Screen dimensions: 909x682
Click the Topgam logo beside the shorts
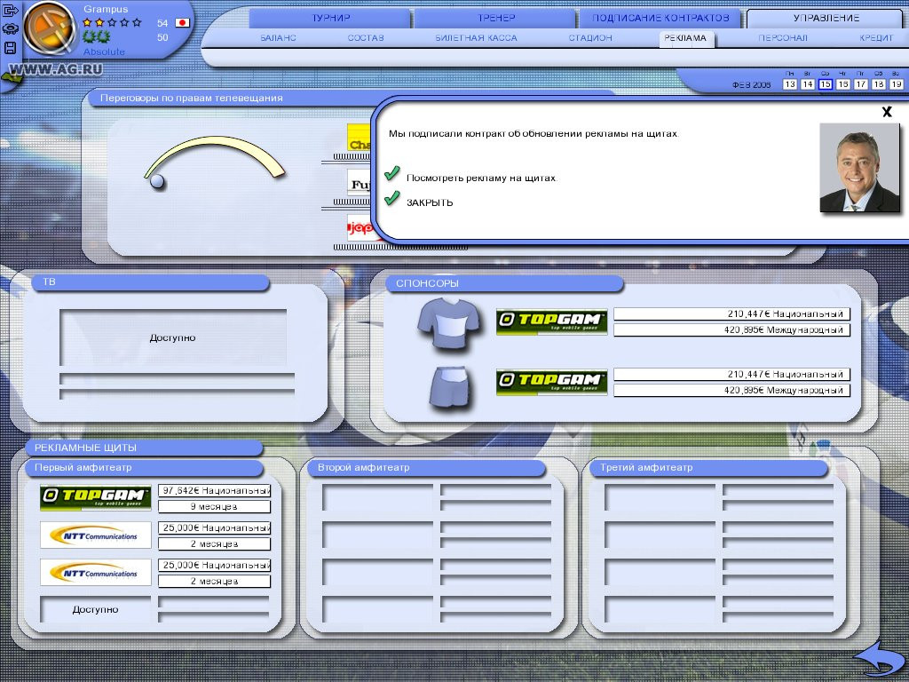coord(551,382)
